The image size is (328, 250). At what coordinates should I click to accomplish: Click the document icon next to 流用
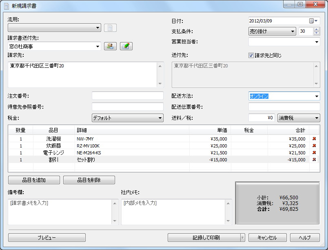[x=110, y=27]
